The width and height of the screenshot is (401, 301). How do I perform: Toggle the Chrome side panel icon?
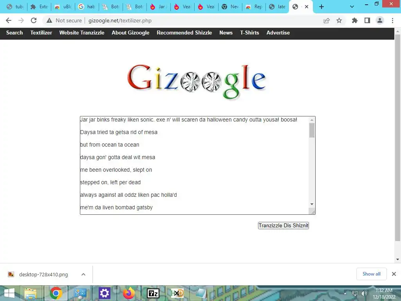[367, 20]
